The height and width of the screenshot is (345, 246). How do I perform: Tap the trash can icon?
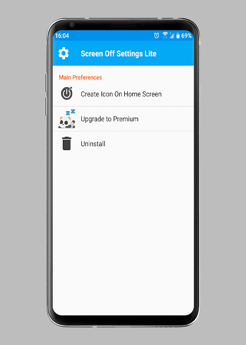pos(67,144)
